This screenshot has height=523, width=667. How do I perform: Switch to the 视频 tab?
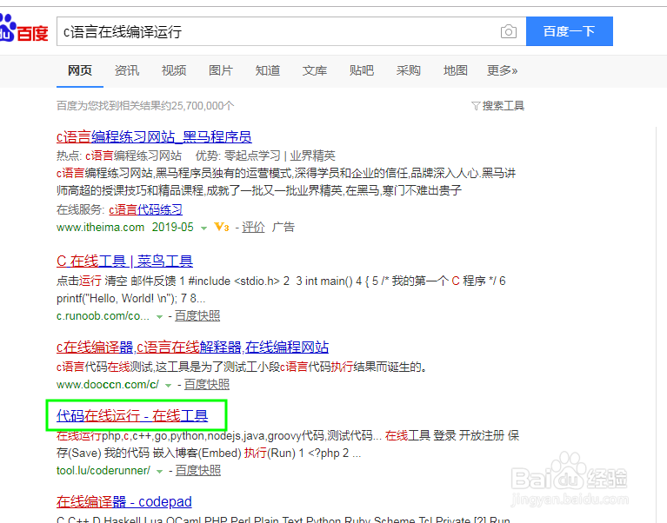(x=174, y=70)
